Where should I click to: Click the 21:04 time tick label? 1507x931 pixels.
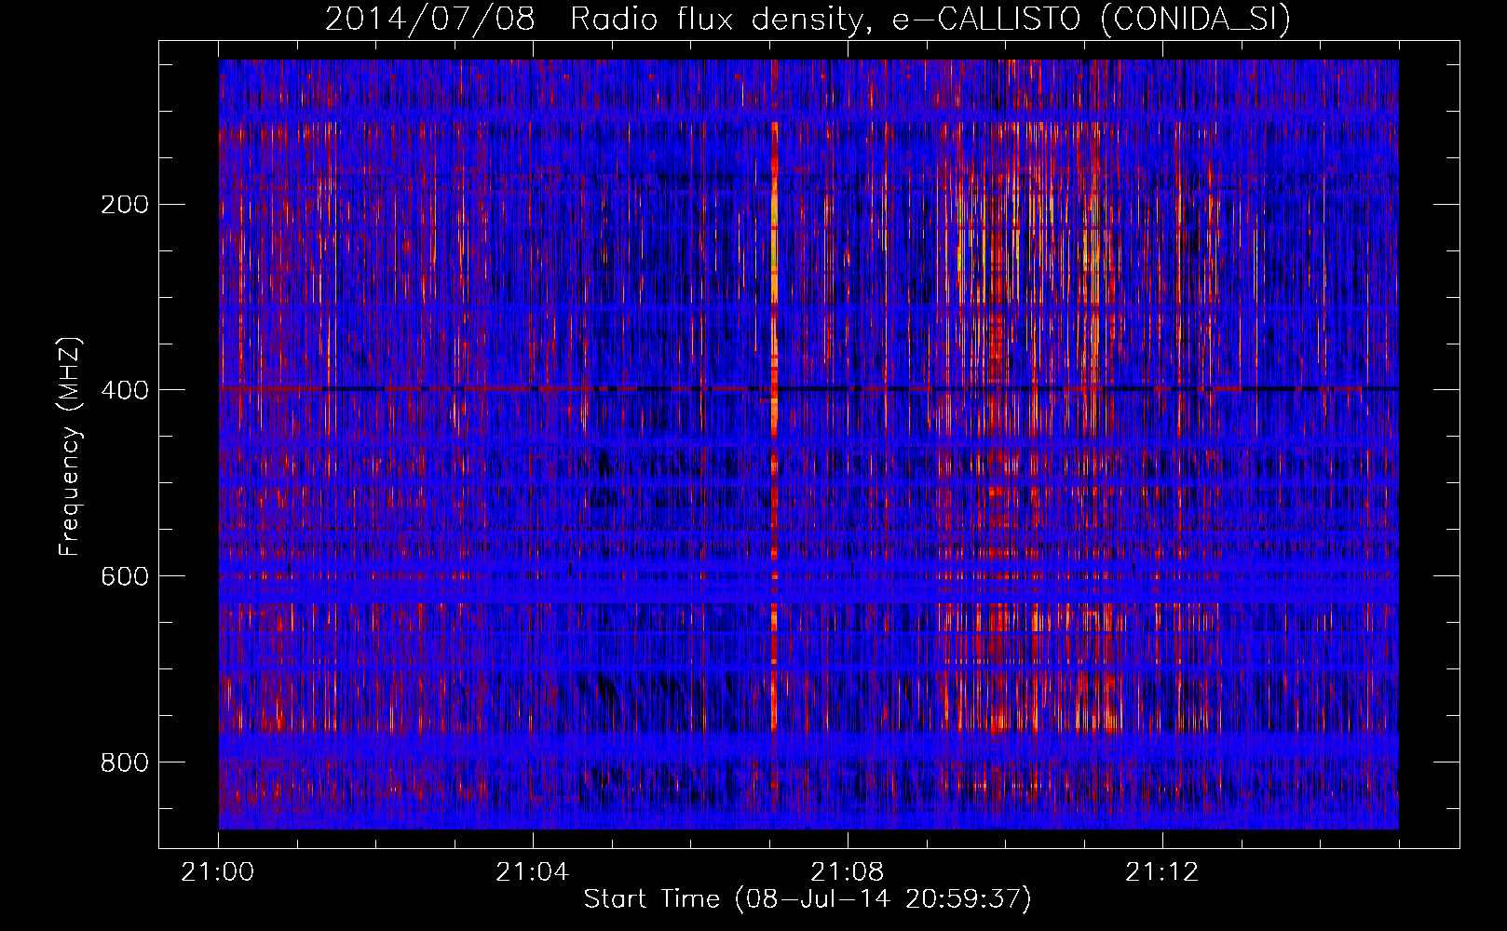[x=533, y=872]
